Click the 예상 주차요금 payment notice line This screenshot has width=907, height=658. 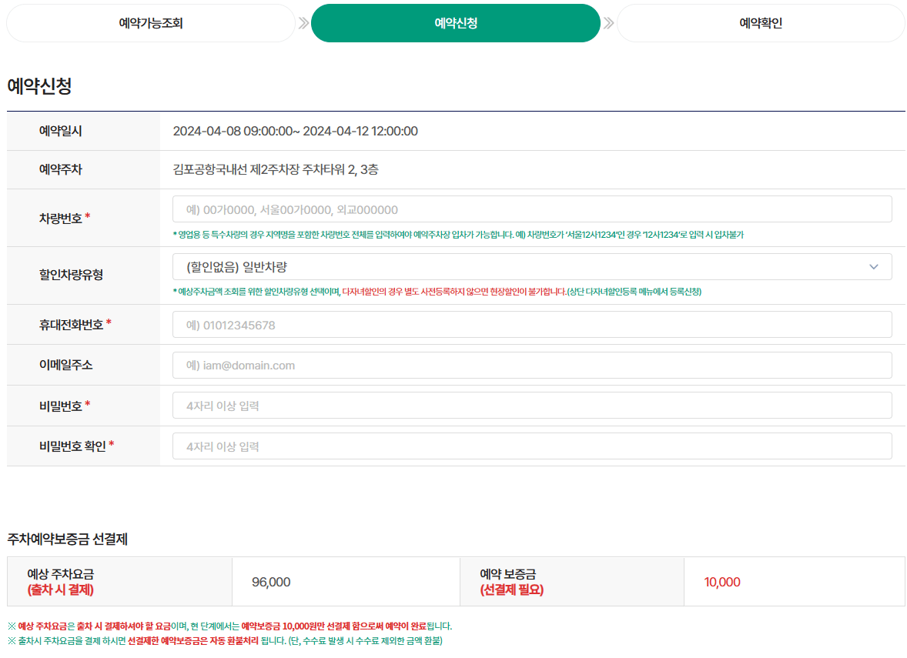tap(229, 626)
